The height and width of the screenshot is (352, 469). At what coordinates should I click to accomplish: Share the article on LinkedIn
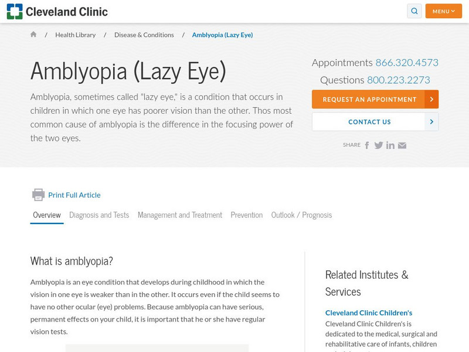pos(390,145)
